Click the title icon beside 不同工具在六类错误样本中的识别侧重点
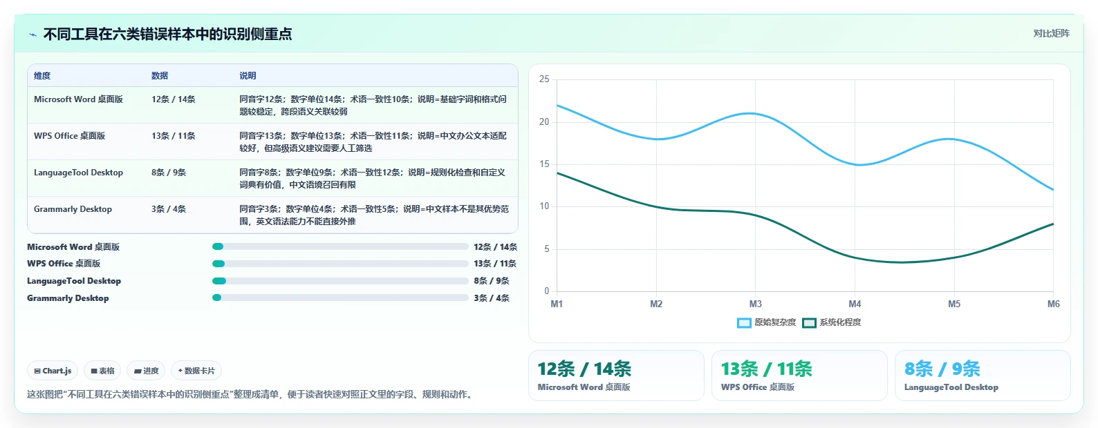 [x=32, y=35]
